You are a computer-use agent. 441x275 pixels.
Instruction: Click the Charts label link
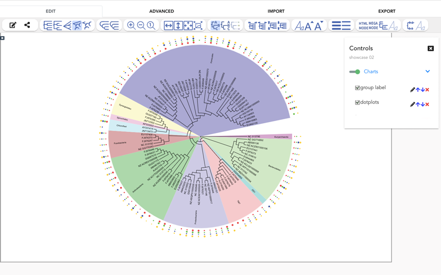coord(371,71)
